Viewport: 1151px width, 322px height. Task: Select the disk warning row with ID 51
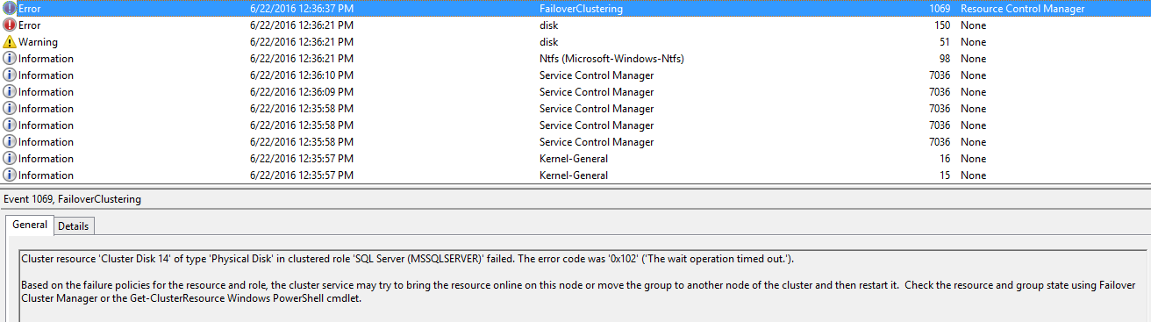(x=575, y=42)
